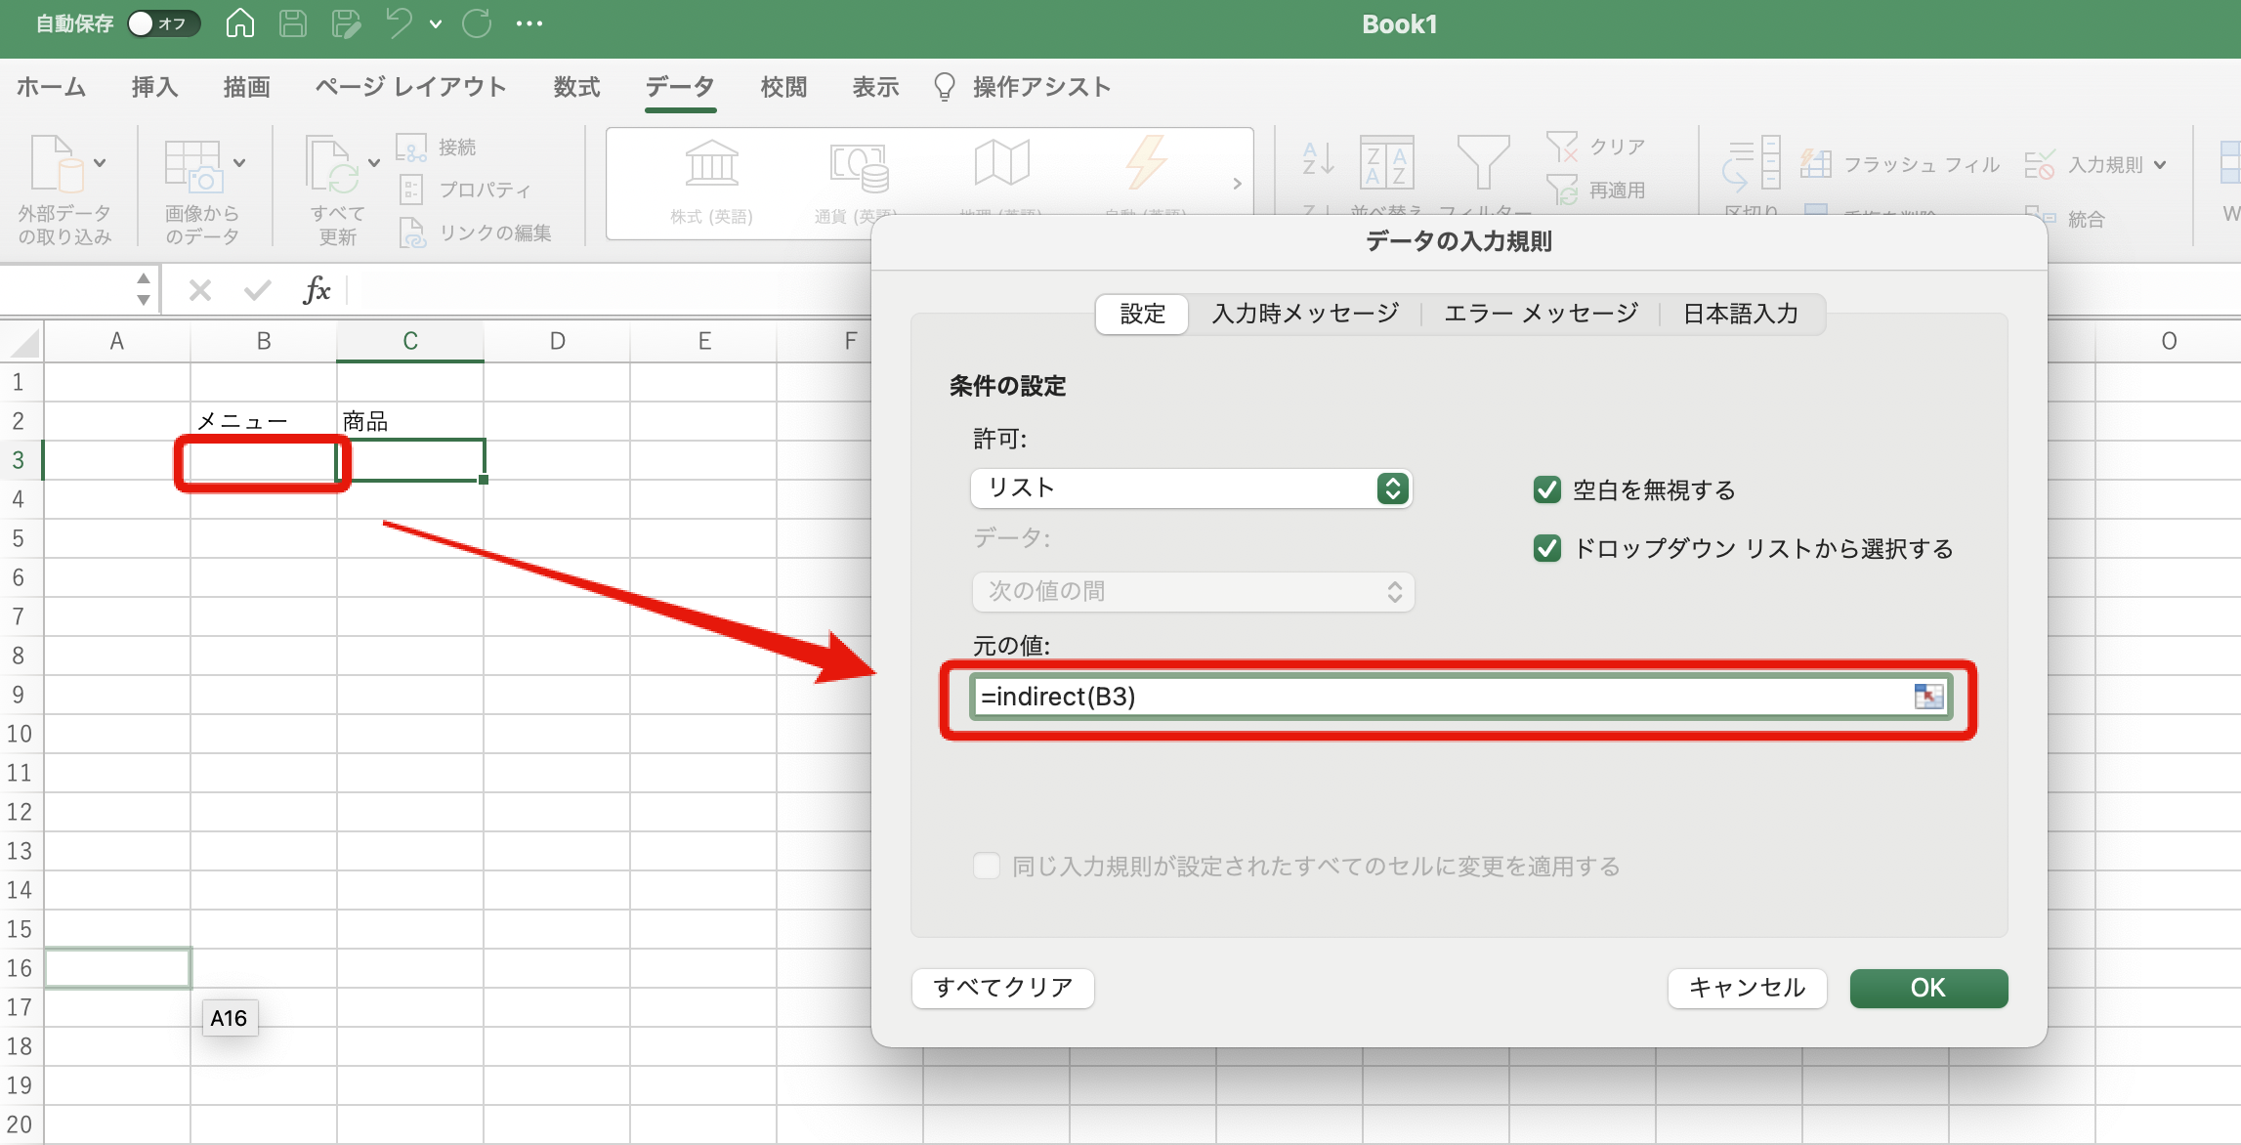Image resolution: width=2241 pixels, height=1145 pixels.
Task: Click the リンクの編集 button
Action: coord(476,233)
